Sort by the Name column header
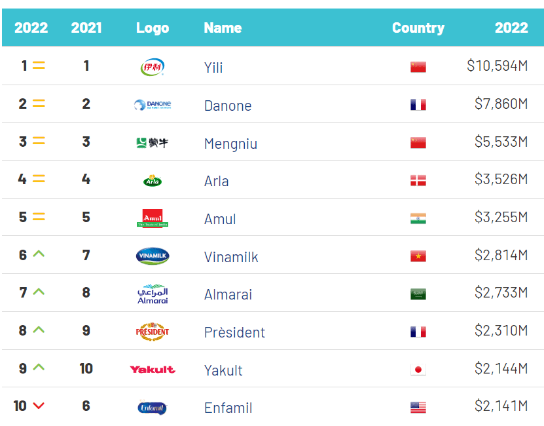This screenshot has width=544, height=426. (223, 28)
